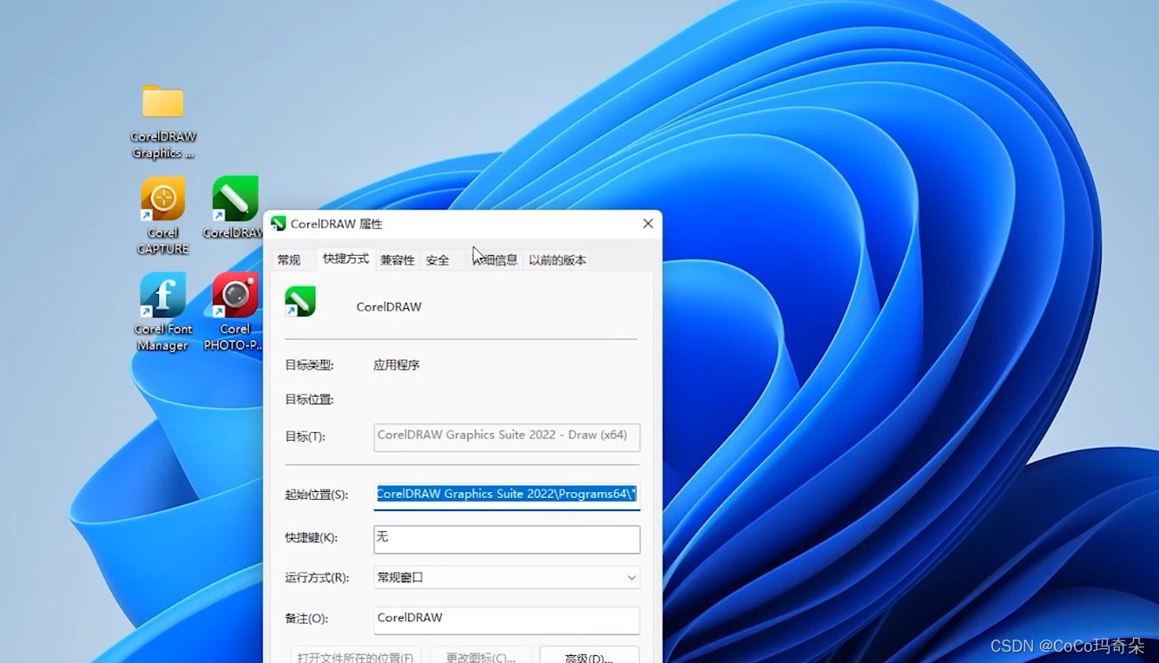Launch Corel PHOTO-PAINT desktop shortcut
Viewport: 1159px width, 663px height.
pyautogui.click(x=234, y=312)
